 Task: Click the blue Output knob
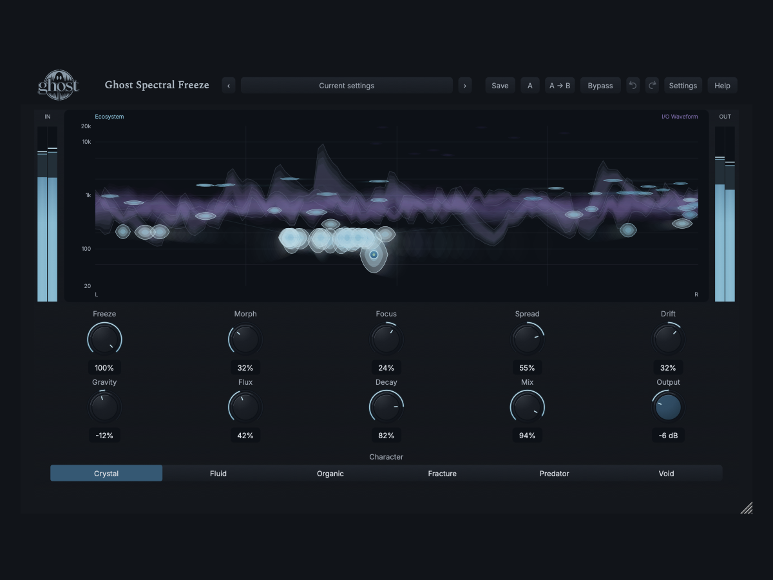point(668,407)
